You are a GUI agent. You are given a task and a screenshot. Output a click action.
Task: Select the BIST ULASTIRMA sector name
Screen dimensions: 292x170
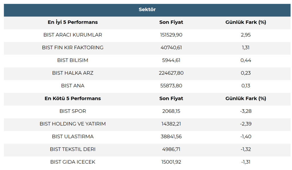pos(73,136)
